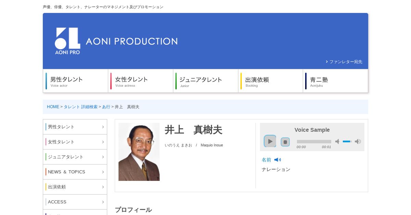Click the chevron on sidebar ジュニアタレント row

pos(103,157)
